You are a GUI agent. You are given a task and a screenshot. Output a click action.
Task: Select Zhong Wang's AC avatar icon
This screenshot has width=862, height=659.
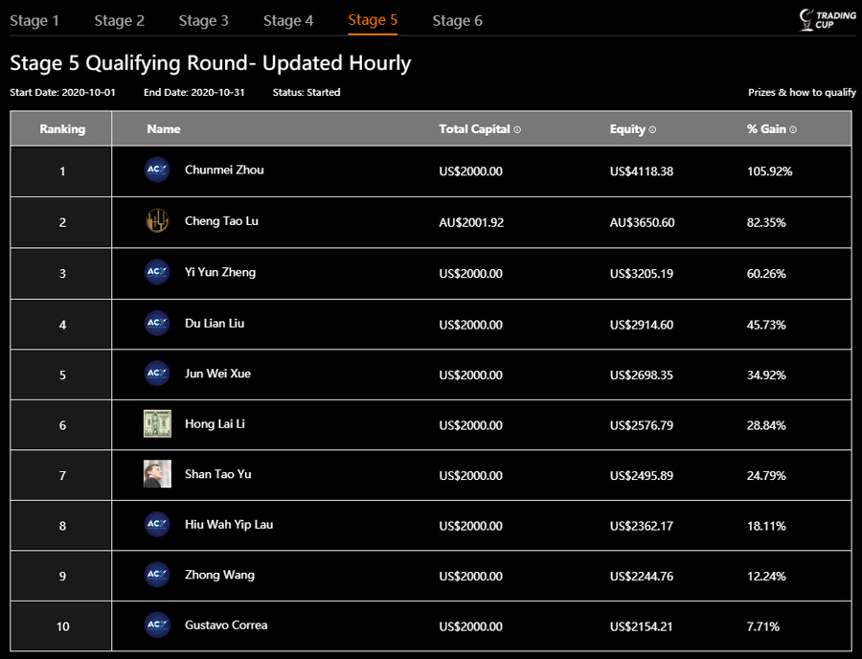[156, 575]
